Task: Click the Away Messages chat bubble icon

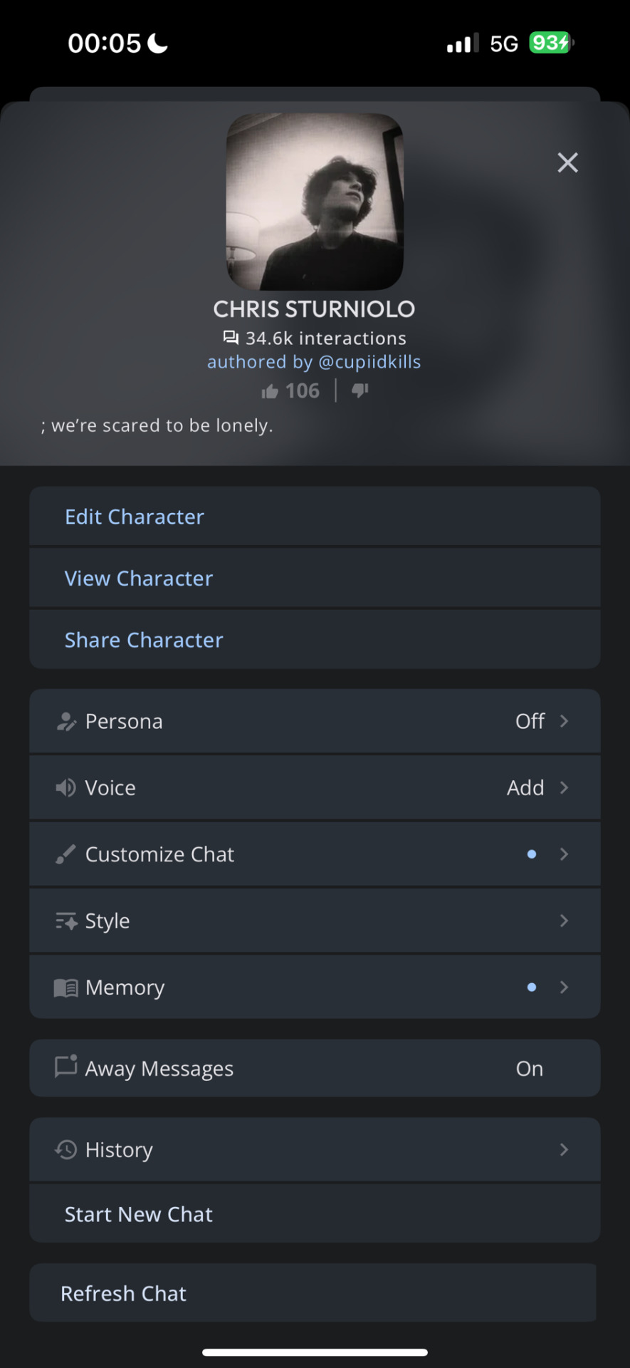Action: (x=66, y=1067)
